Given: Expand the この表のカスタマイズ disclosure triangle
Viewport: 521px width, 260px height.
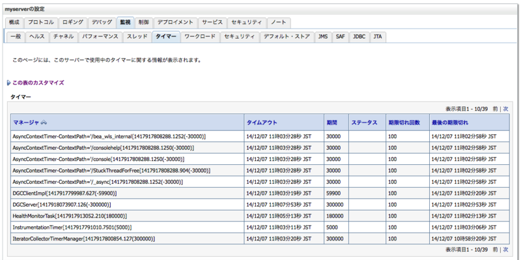Looking at the screenshot, I should click(9, 83).
